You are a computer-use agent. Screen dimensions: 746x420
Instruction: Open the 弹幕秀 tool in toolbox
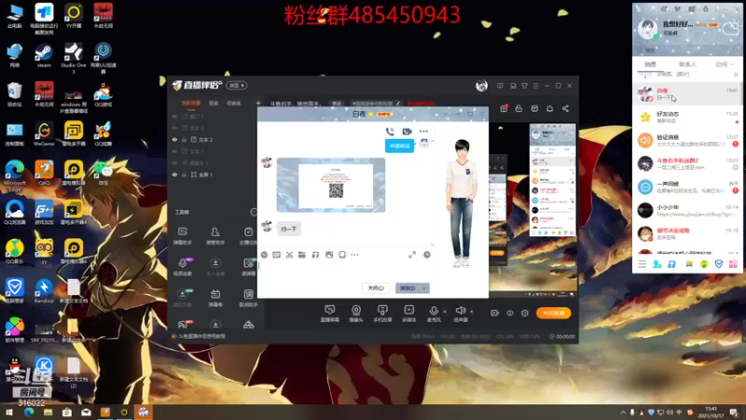point(215,298)
